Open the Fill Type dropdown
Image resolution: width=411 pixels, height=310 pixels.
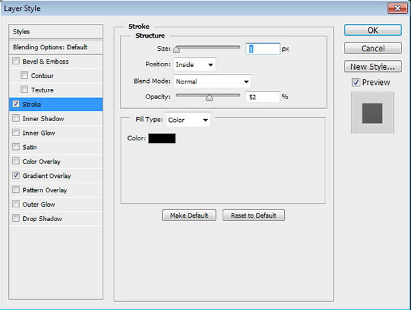(x=188, y=120)
